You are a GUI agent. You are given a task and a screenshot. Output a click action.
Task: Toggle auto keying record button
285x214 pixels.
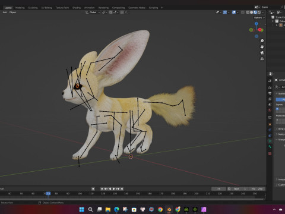[x=93, y=188]
